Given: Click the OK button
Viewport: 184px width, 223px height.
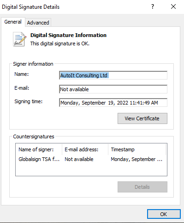Looking at the screenshot, I should [x=164, y=214].
